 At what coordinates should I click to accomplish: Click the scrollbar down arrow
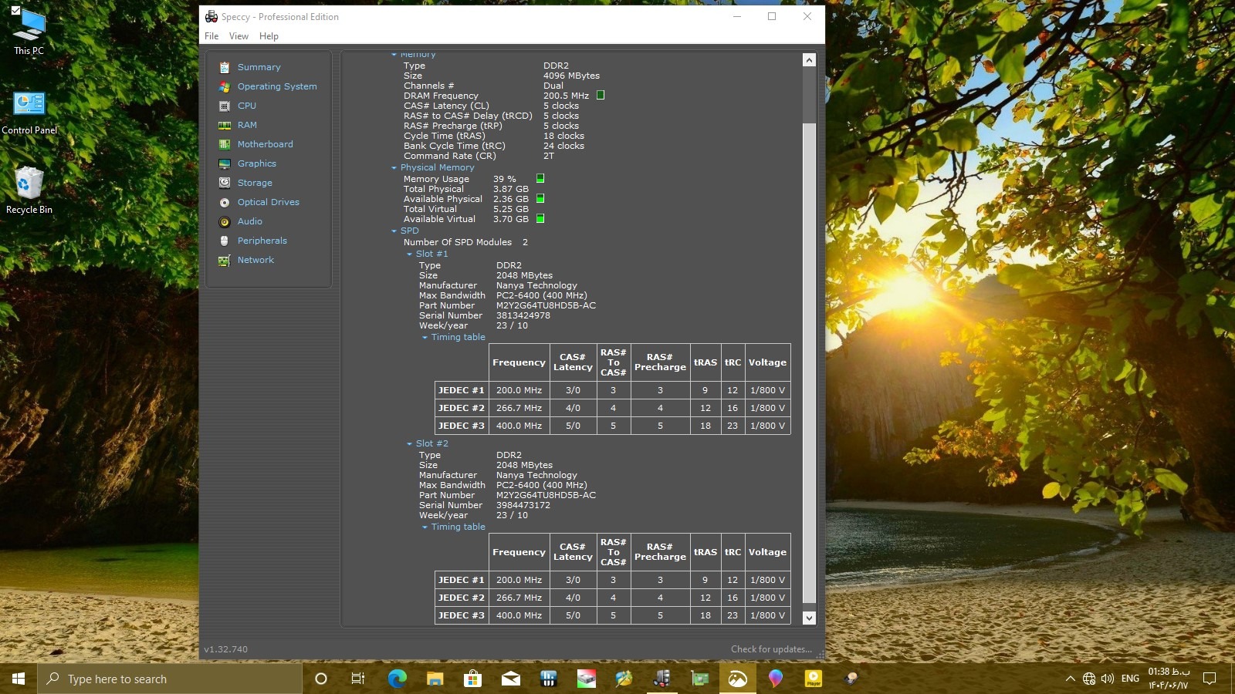[809, 618]
